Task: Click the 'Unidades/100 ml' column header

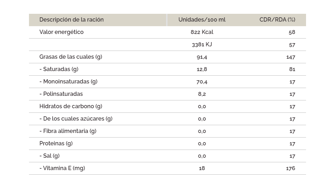Action: [202, 20]
